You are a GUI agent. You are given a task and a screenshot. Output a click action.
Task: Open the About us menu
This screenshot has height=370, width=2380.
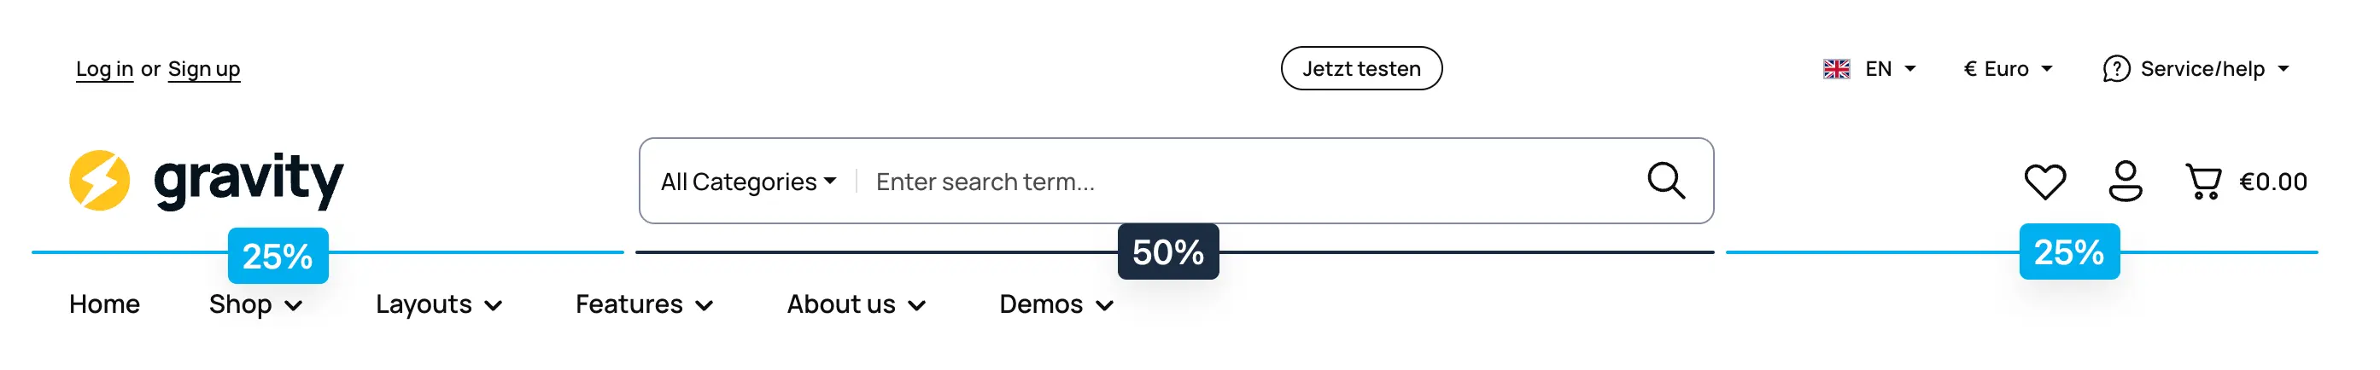click(x=856, y=304)
